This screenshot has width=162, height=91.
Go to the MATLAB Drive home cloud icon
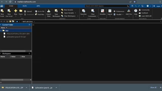pos(17,21)
